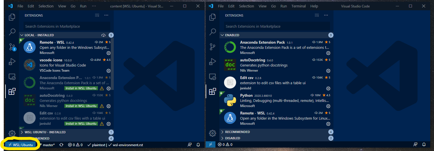This screenshot has width=434, height=151.
Task: Click scrollbar of left extensions list
Action: (113, 64)
